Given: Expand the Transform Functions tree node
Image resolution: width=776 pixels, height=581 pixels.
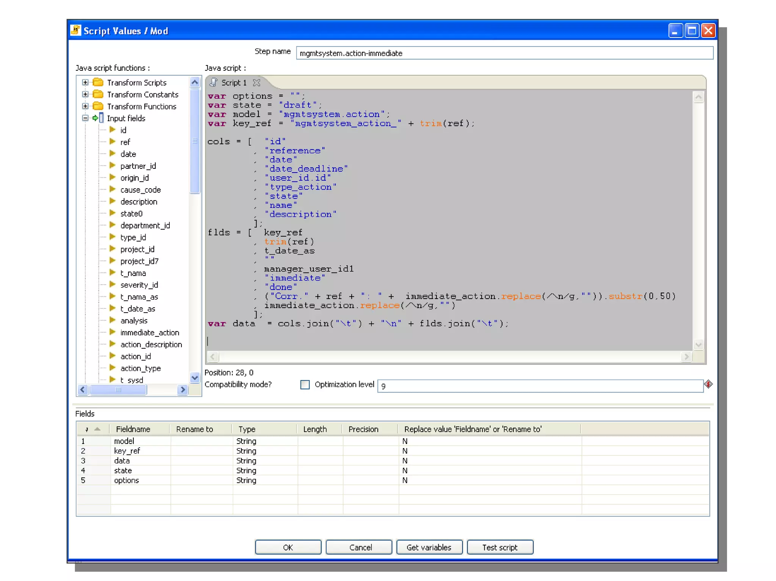Looking at the screenshot, I should (x=85, y=106).
